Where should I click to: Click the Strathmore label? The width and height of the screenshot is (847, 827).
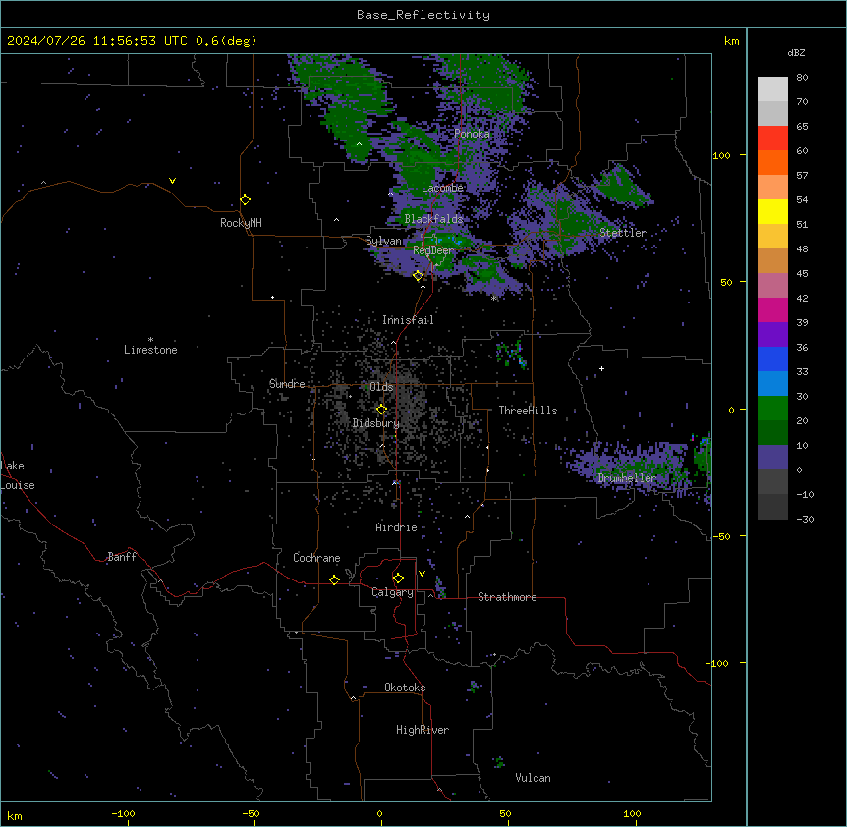pos(507,597)
